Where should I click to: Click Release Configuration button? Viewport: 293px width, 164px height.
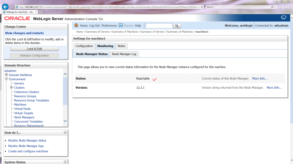[34, 55]
